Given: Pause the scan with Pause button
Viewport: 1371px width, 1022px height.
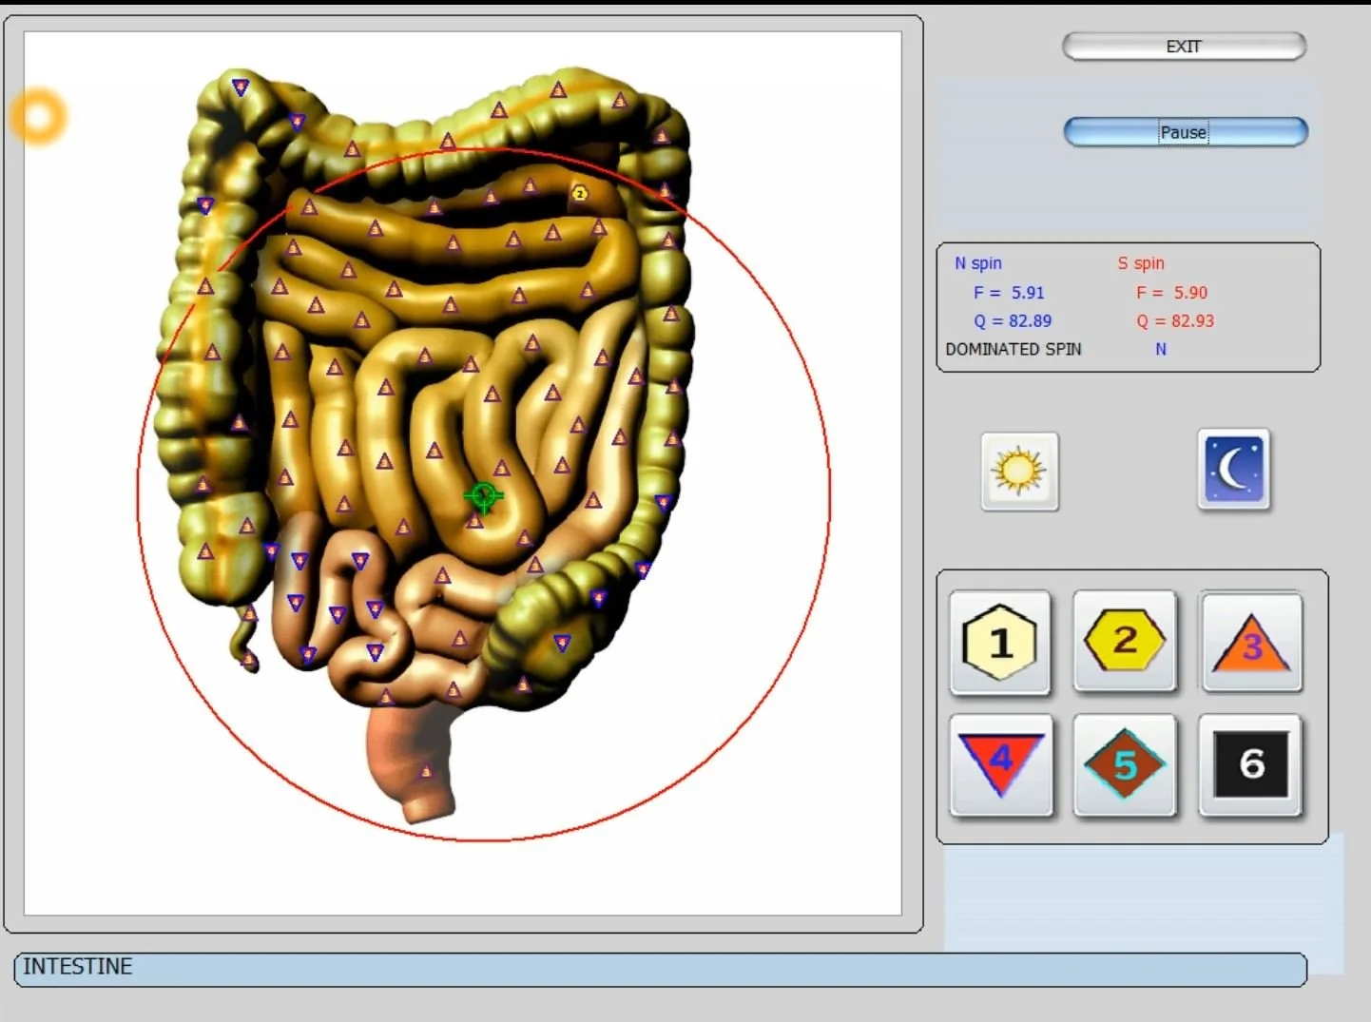Looking at the screenshot, I should click(x=1185, y=132).
